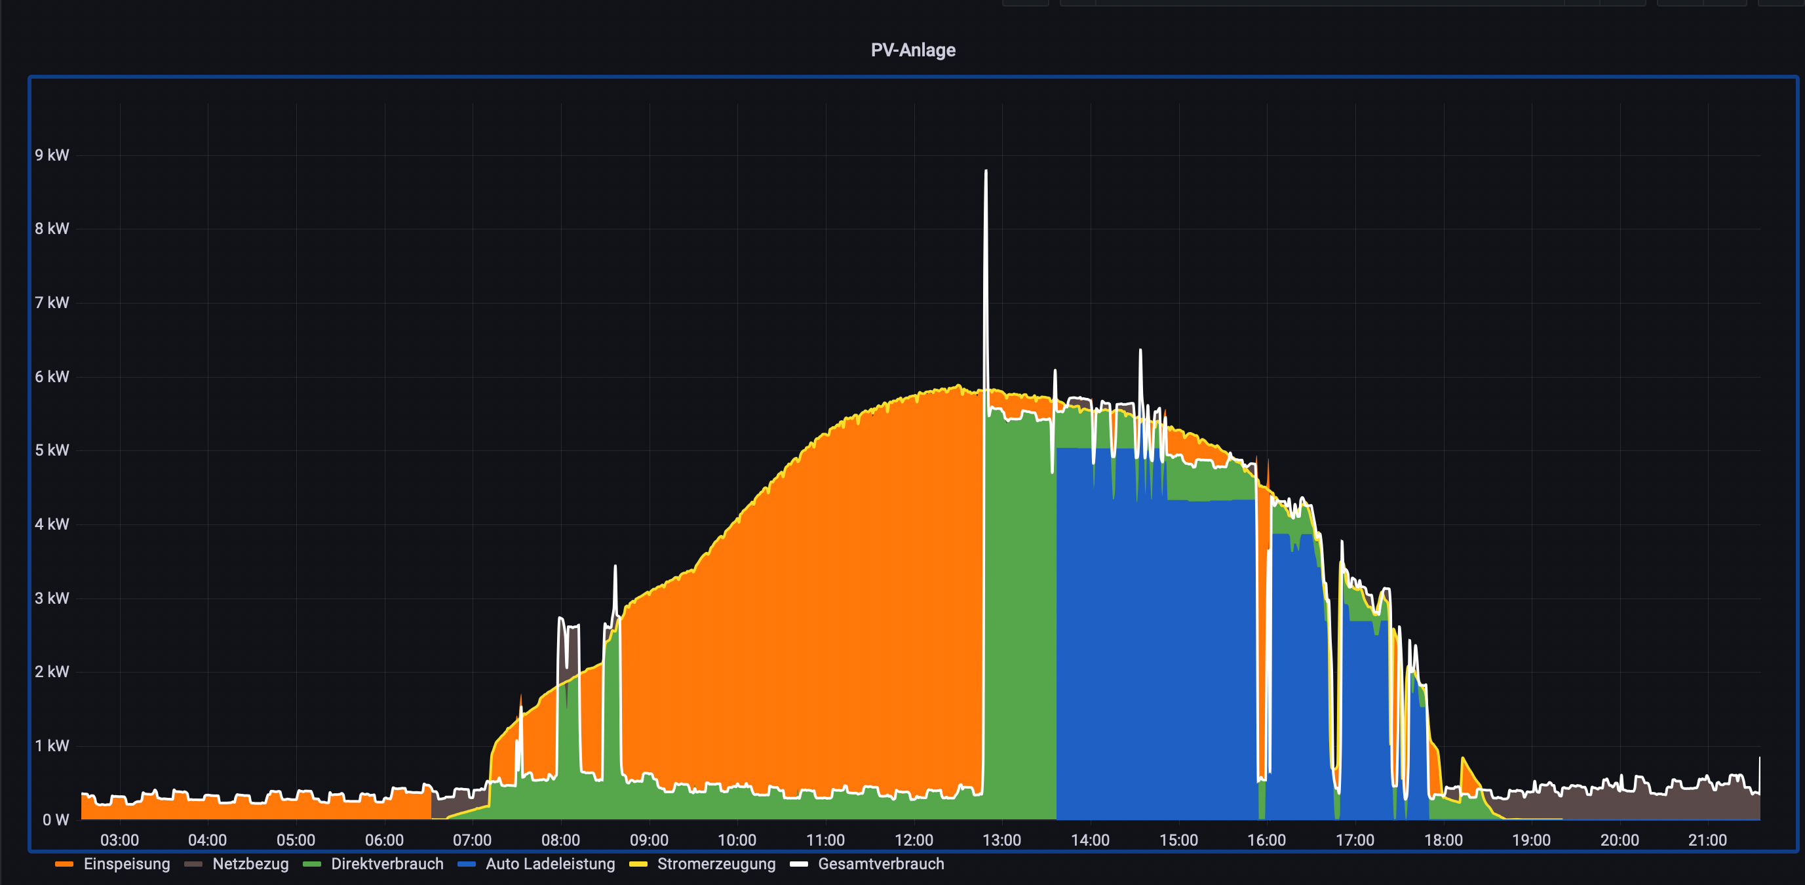Click the gray Netzbezug color swatch
The height and width of the screenshot is (885, 1805).
pos(193,865)
